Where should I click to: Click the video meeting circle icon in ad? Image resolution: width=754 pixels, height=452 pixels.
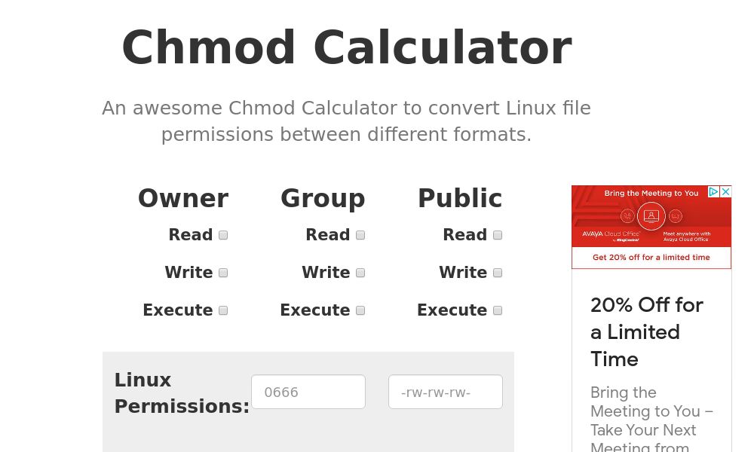coord(650,215)
